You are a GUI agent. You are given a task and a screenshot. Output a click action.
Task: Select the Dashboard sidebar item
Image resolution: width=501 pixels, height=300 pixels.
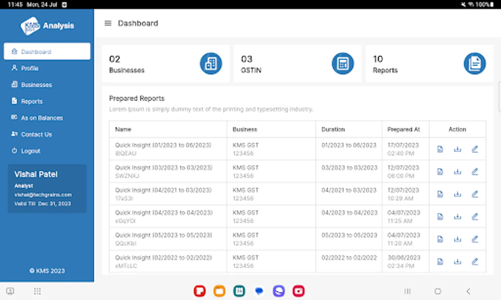click(x=47, y=51)
